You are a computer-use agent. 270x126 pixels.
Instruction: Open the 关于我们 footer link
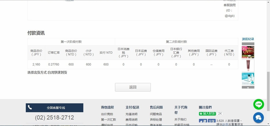coord(180,119)
